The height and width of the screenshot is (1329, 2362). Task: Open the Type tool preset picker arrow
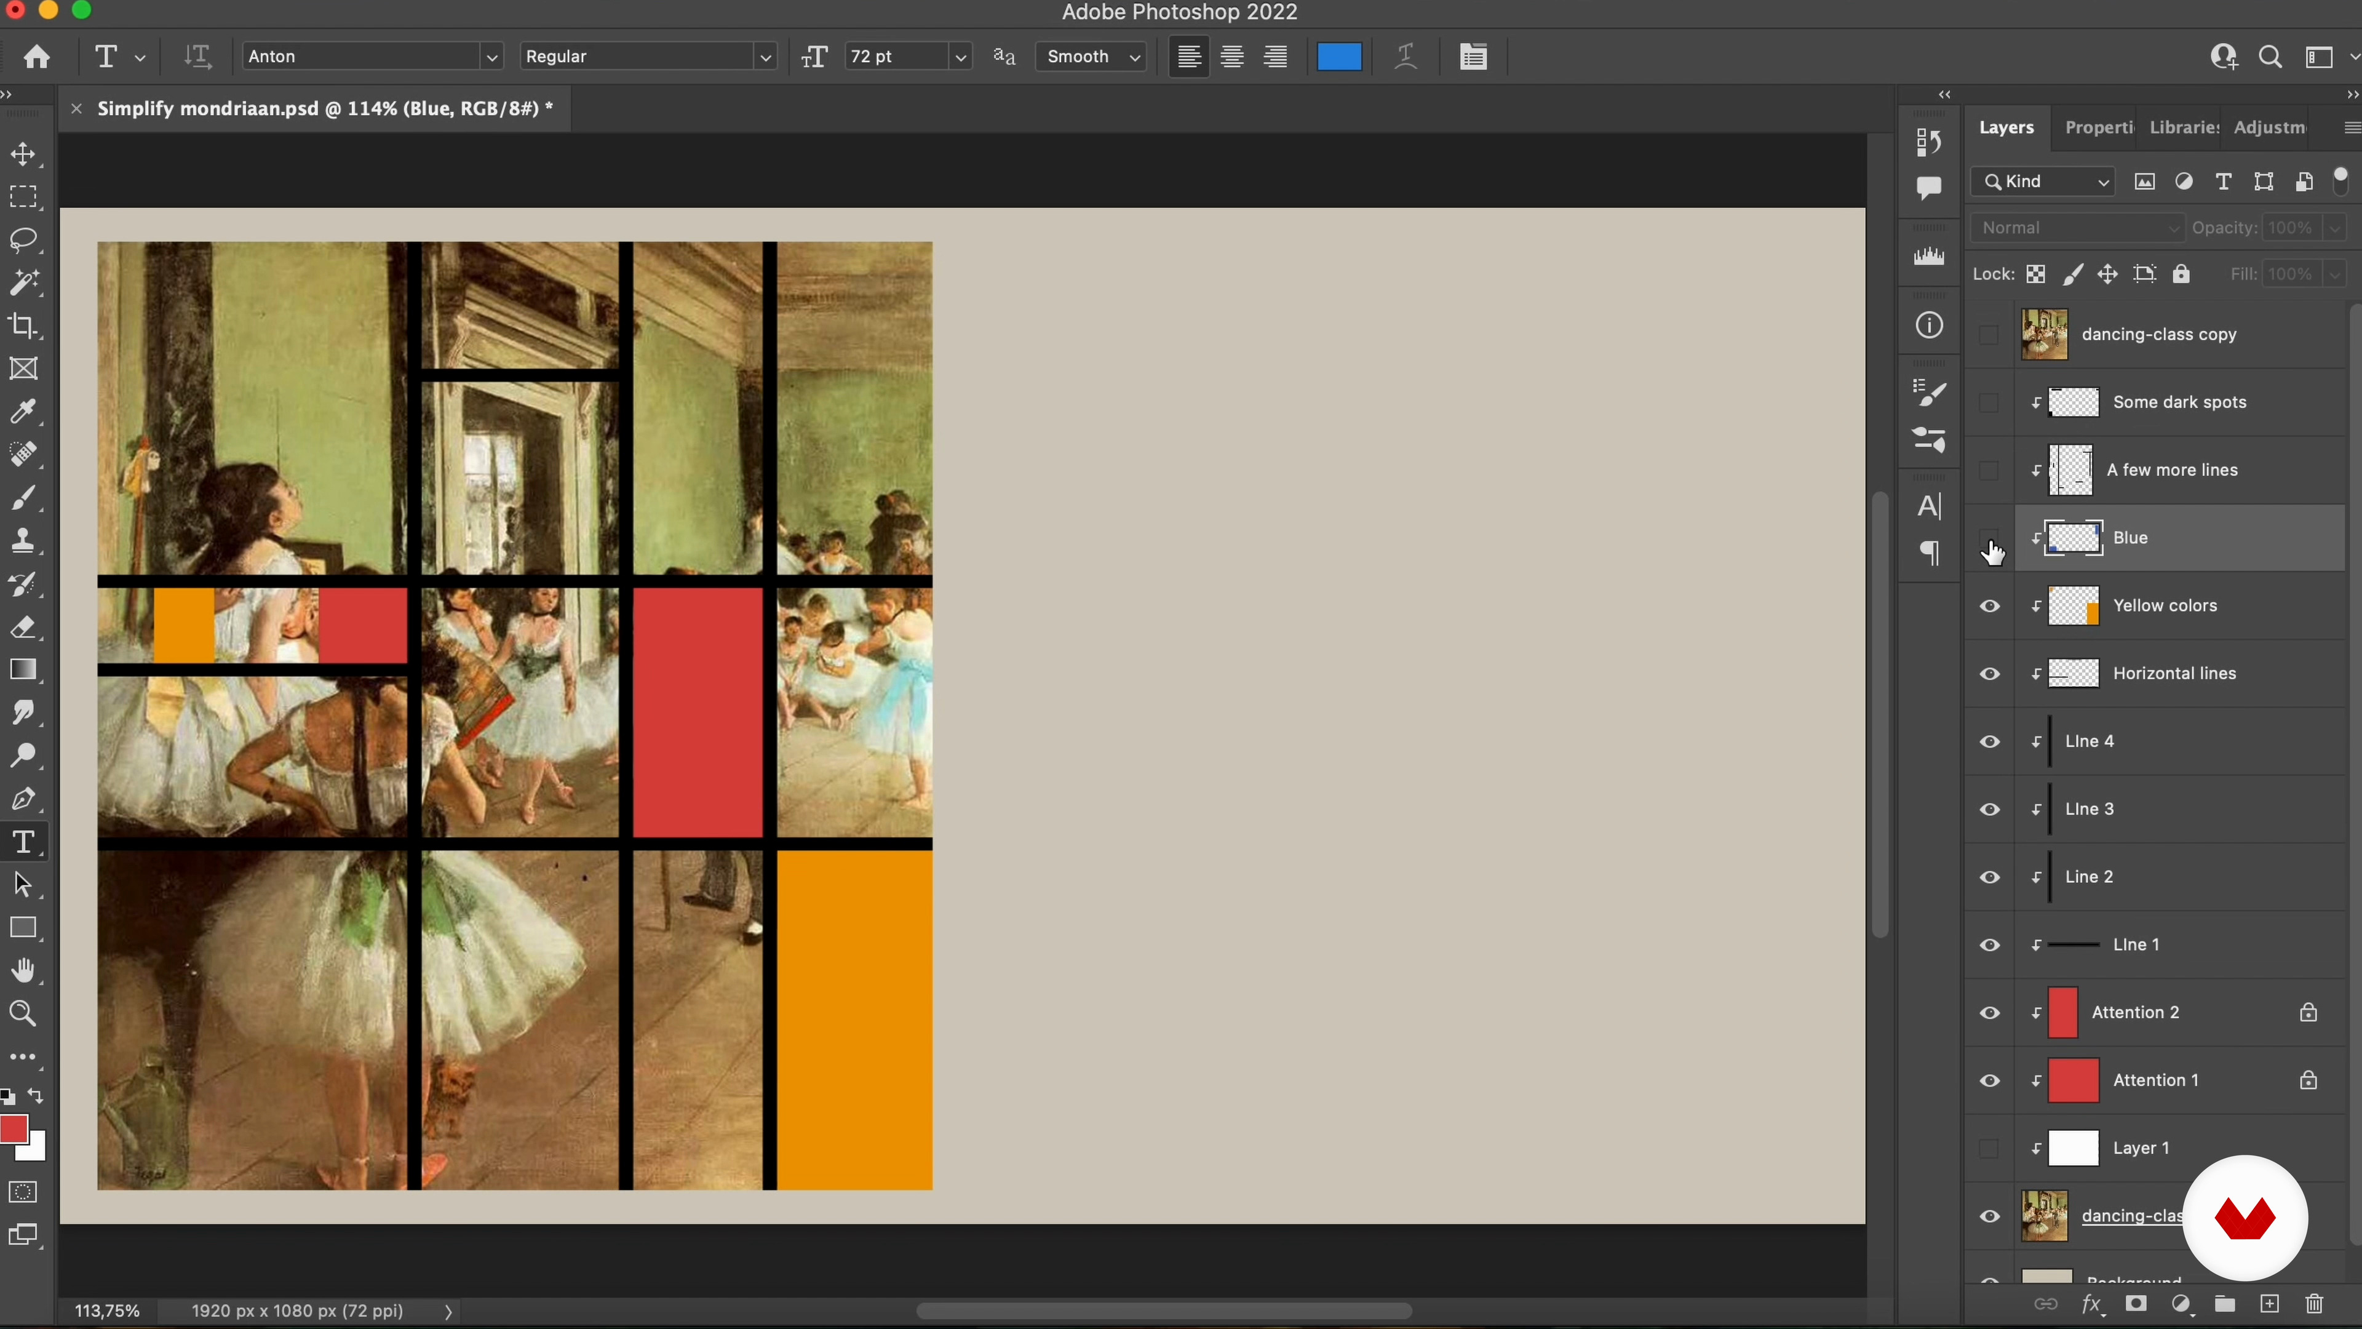coord(140,57)
